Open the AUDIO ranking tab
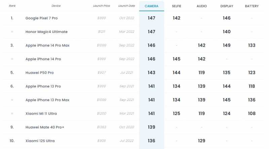This screenshot has height=149, width=269. [x=201, y=6]
